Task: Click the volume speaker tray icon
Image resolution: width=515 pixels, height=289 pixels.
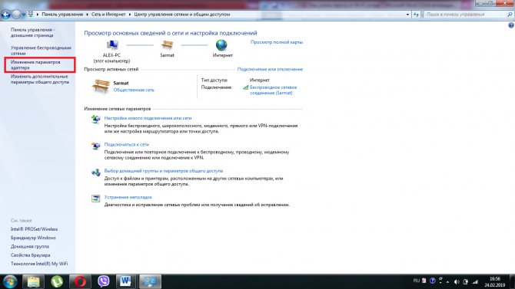Action: pyautogui.click(x=457, y=282)
